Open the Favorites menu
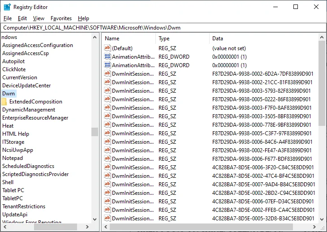327x232 pixels. tap(61, 18)
